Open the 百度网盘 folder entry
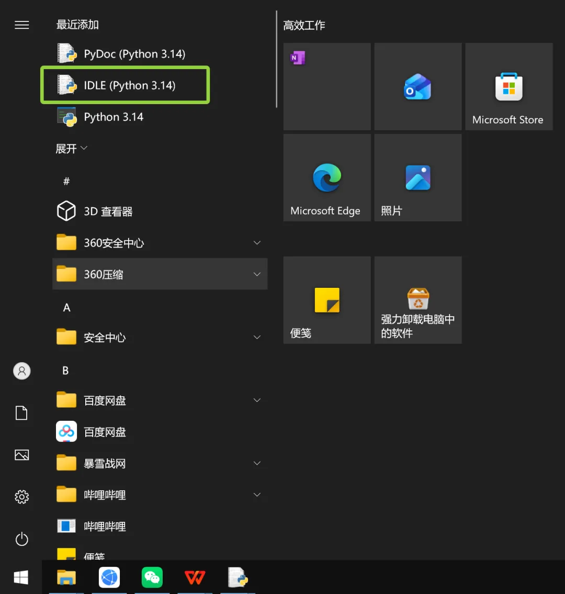 point(160,400)
